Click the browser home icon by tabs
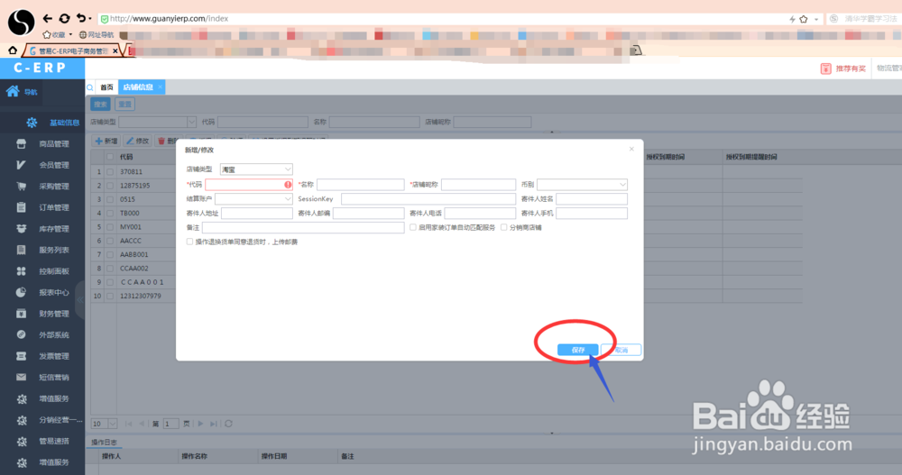Screen dimensions: 902x475 tap(12, 50)
